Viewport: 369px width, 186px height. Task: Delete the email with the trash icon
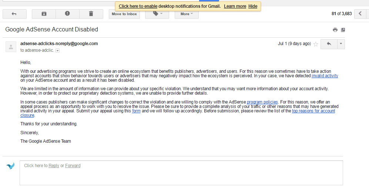click(x=91, y=14)
